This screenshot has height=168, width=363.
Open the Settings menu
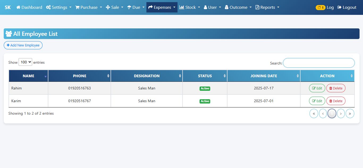[x=59, y=7]
